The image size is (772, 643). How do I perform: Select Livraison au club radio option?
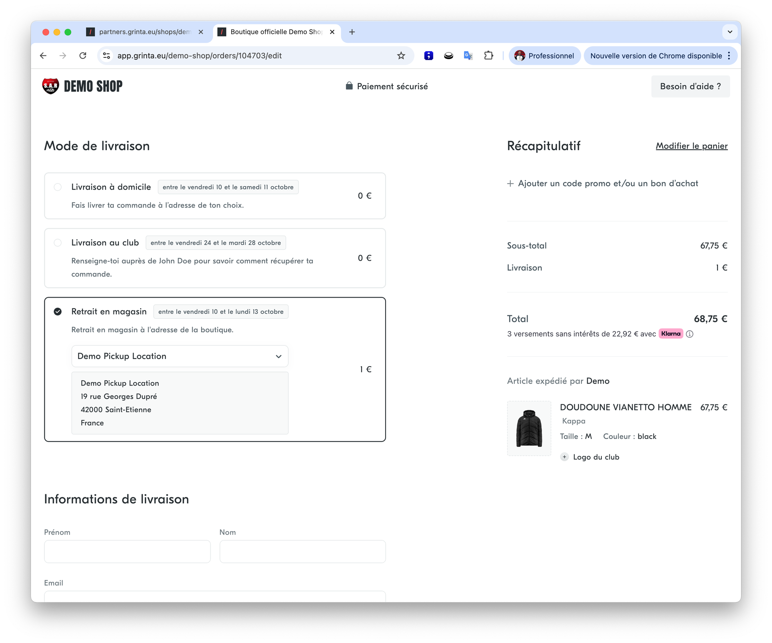click(x=58, y=243)
